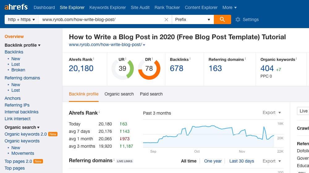Select the One year time range
The height and width of the screenshot is (173, 309).
(213, 161)
